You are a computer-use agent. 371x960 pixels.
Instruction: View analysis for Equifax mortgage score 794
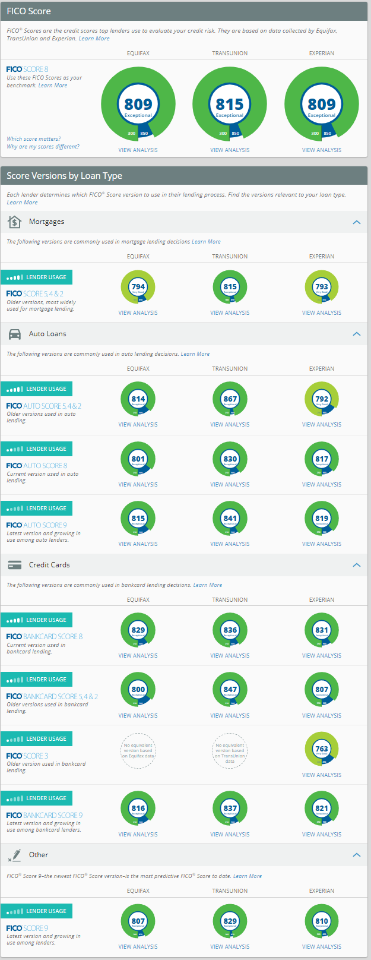[x=138, y=312]
